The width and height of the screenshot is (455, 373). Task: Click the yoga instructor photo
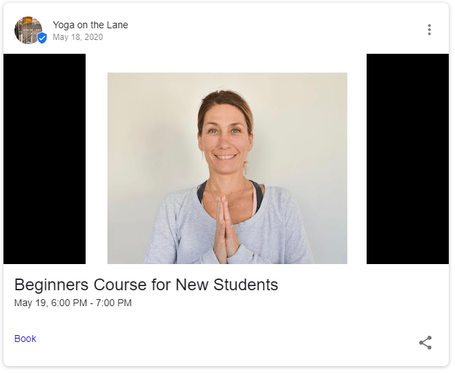point(227,168)
